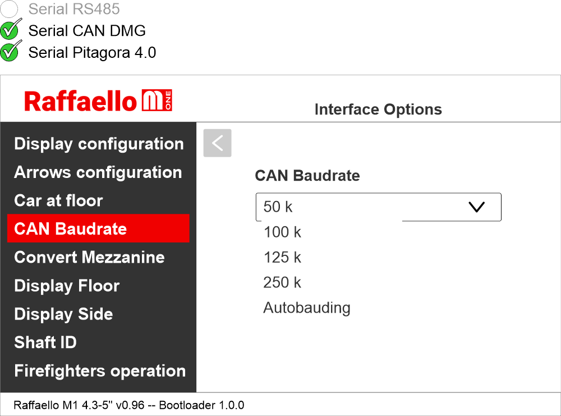Screen dimensions: 561x416
Task: Click the back arrow icon
Action: click(x=217, y=143)
